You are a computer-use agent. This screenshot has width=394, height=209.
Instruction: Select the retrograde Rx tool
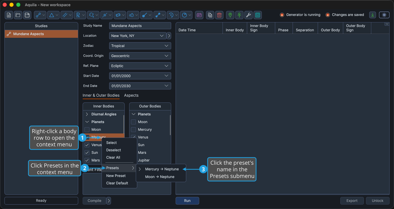pyautogui.click(x=80, y=15)
